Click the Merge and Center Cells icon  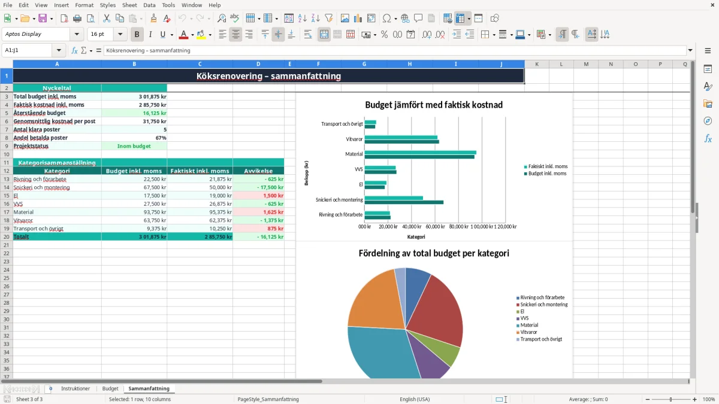click(324, 35)
